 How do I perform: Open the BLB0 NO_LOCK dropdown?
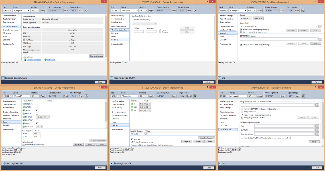pos(145,107)
